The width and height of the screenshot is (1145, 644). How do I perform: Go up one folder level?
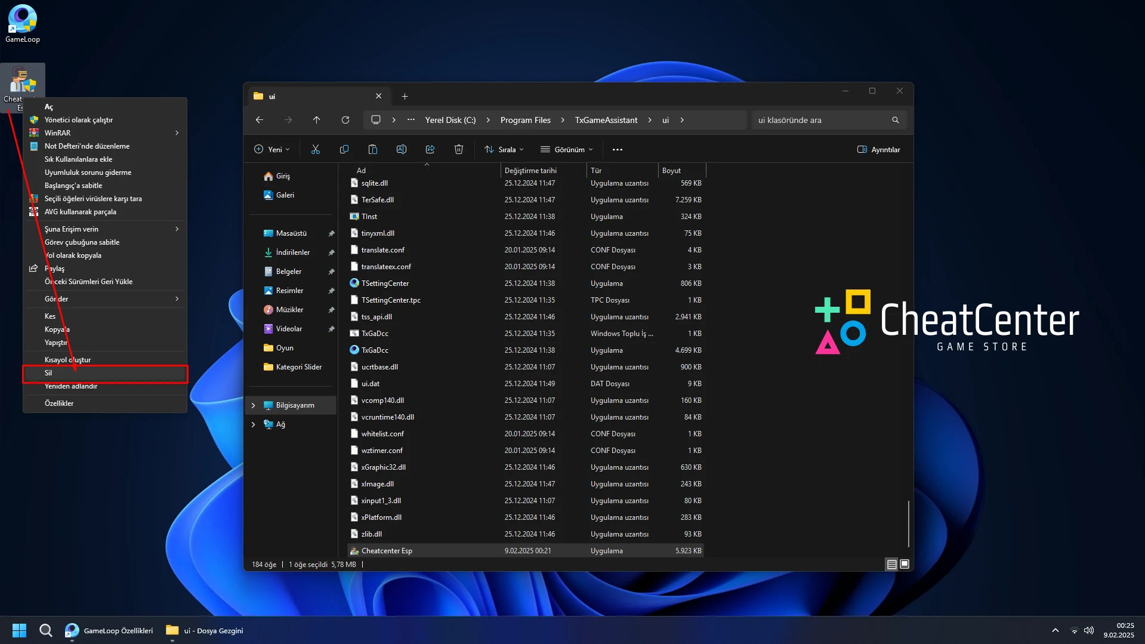coord(316,120)
